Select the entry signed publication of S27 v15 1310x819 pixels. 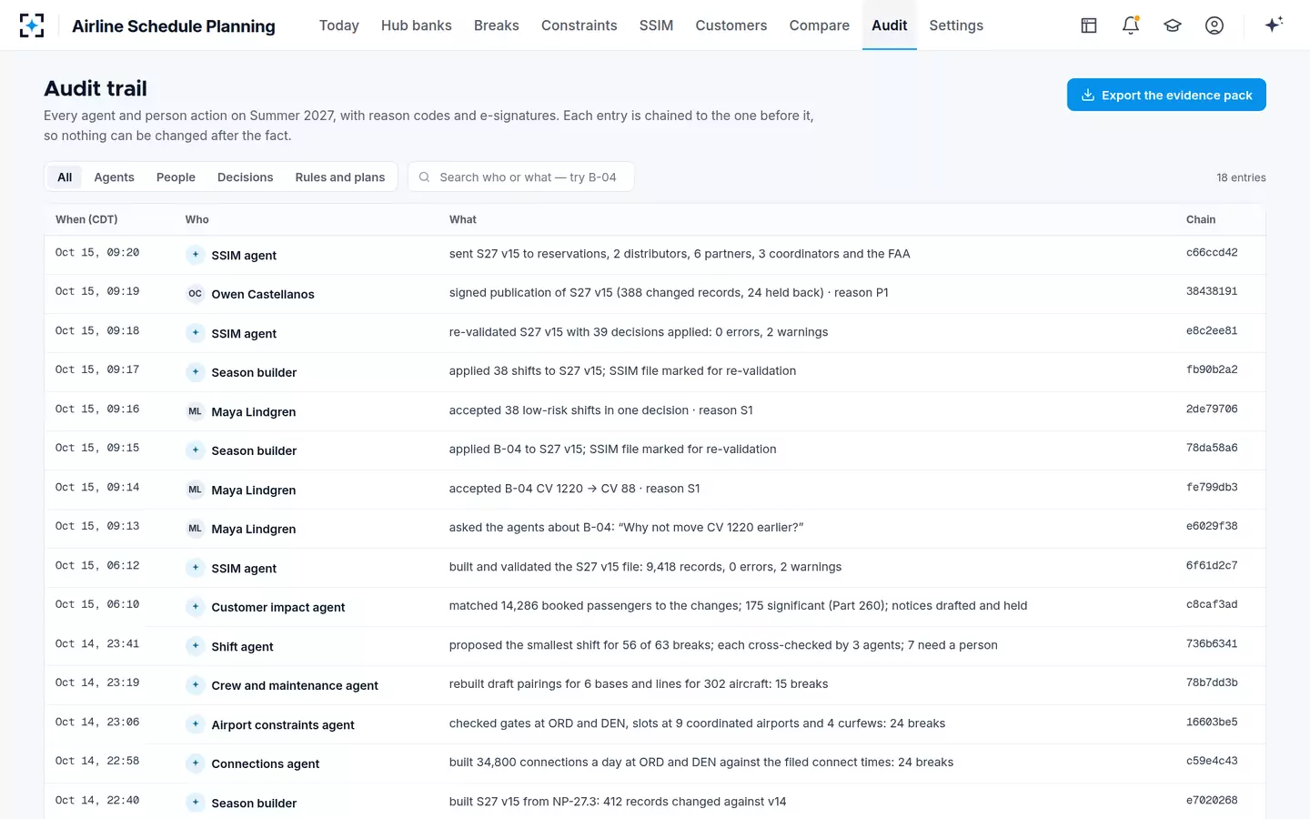pos(654,294)
